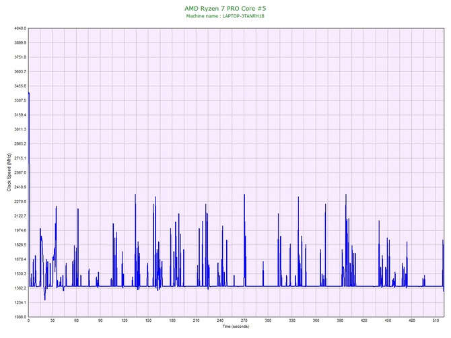451x338 pixels.
Task: Click the 1382.2 y-axis value
Action: (20, 288)
